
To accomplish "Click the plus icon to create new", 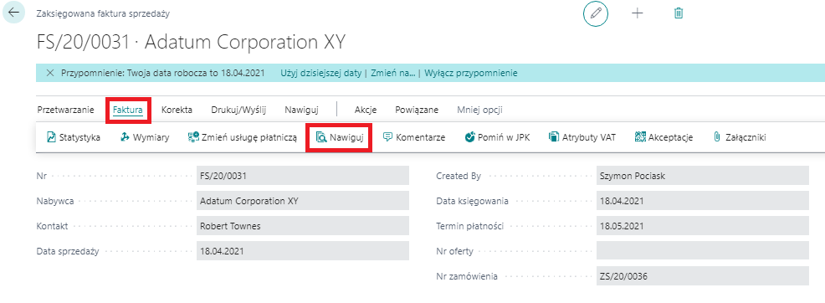I will pos(638,13).
